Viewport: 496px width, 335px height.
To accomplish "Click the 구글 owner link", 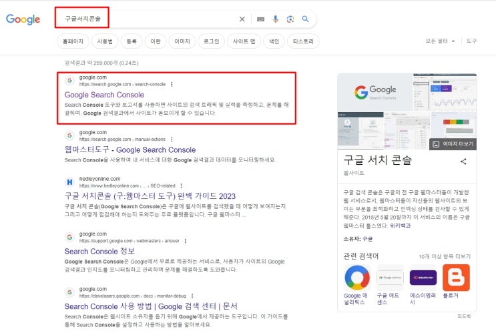I will click(x=367, y=239).
